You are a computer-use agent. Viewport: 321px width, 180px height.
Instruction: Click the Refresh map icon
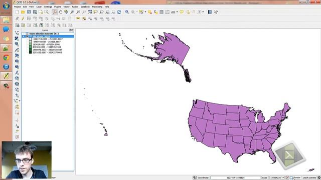(119, 12)
